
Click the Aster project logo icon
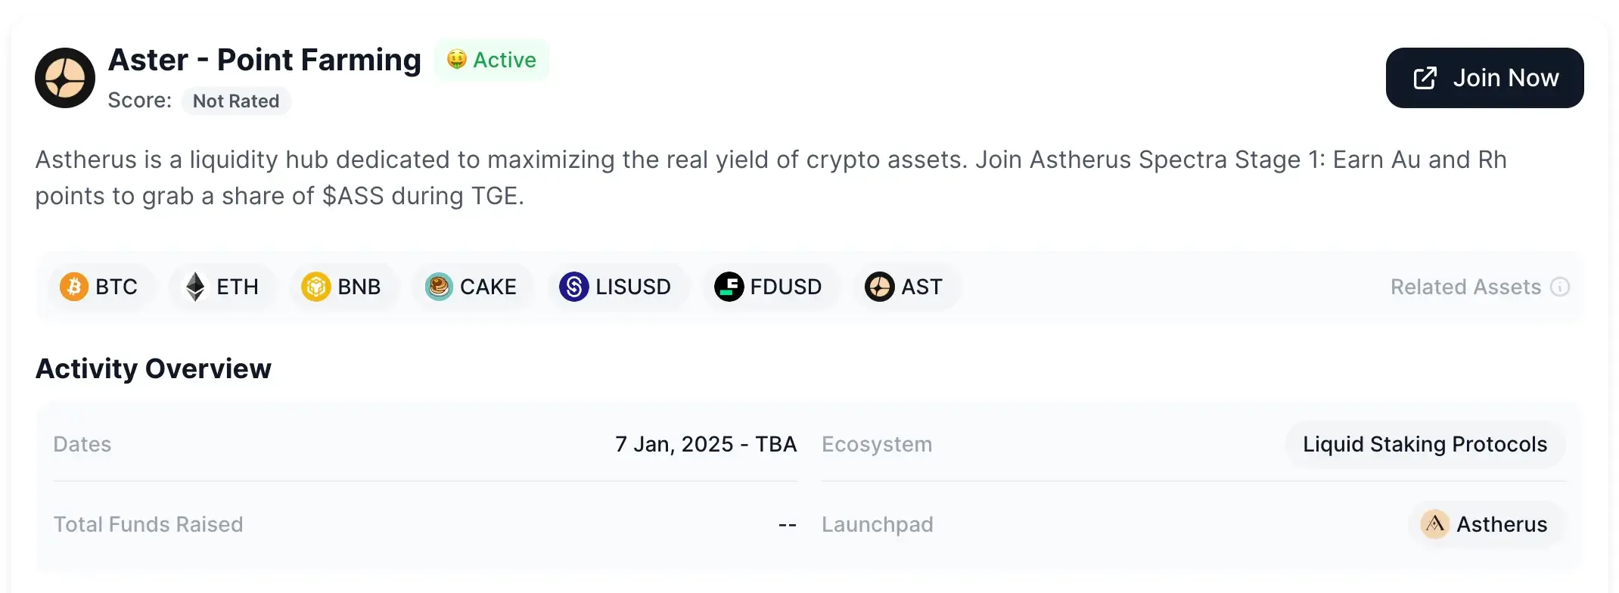[65, 78]
